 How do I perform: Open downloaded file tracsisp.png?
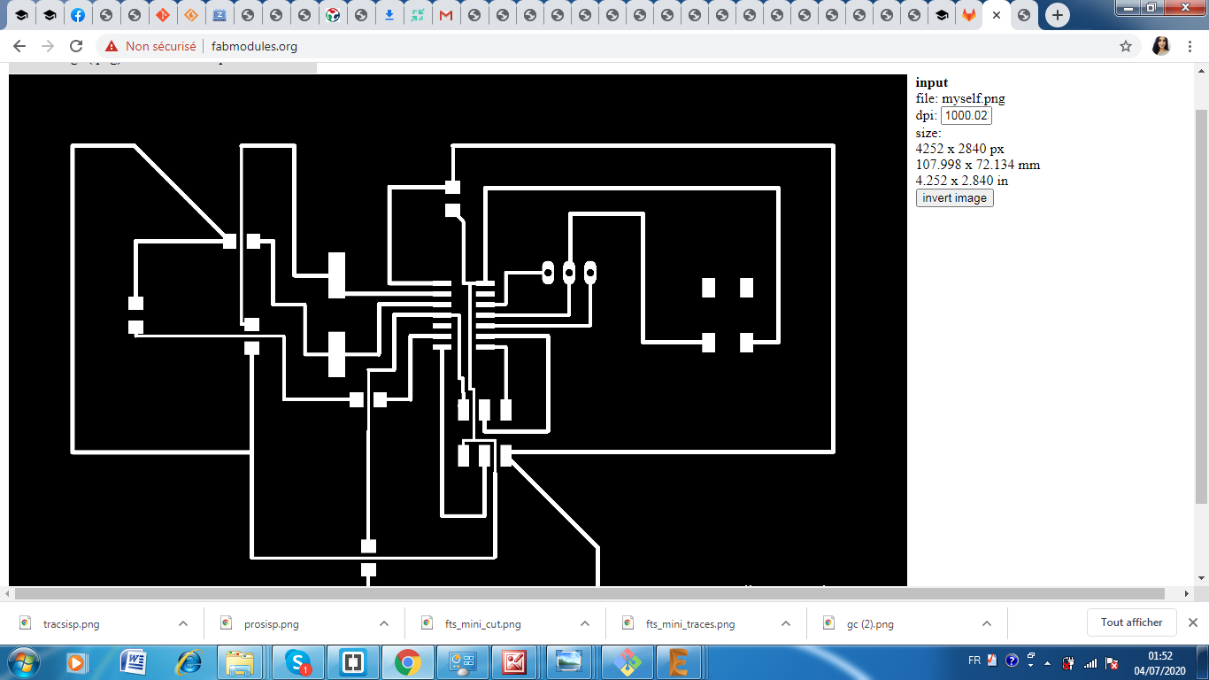(x=71, y=624)
